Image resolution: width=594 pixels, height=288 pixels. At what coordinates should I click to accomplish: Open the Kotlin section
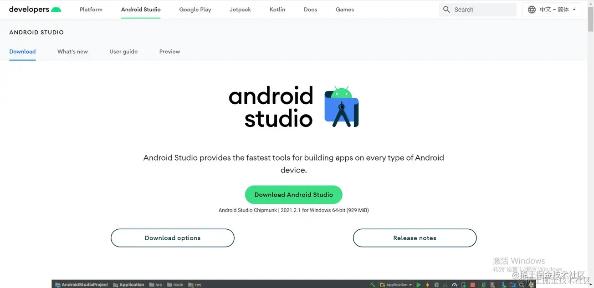[x=277, y=10]
